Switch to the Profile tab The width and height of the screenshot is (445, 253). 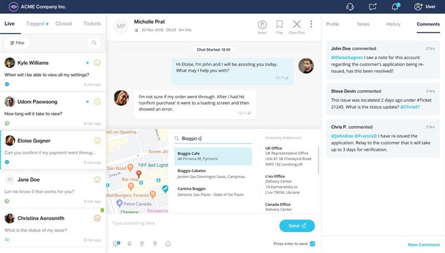(x=332, y=24)
